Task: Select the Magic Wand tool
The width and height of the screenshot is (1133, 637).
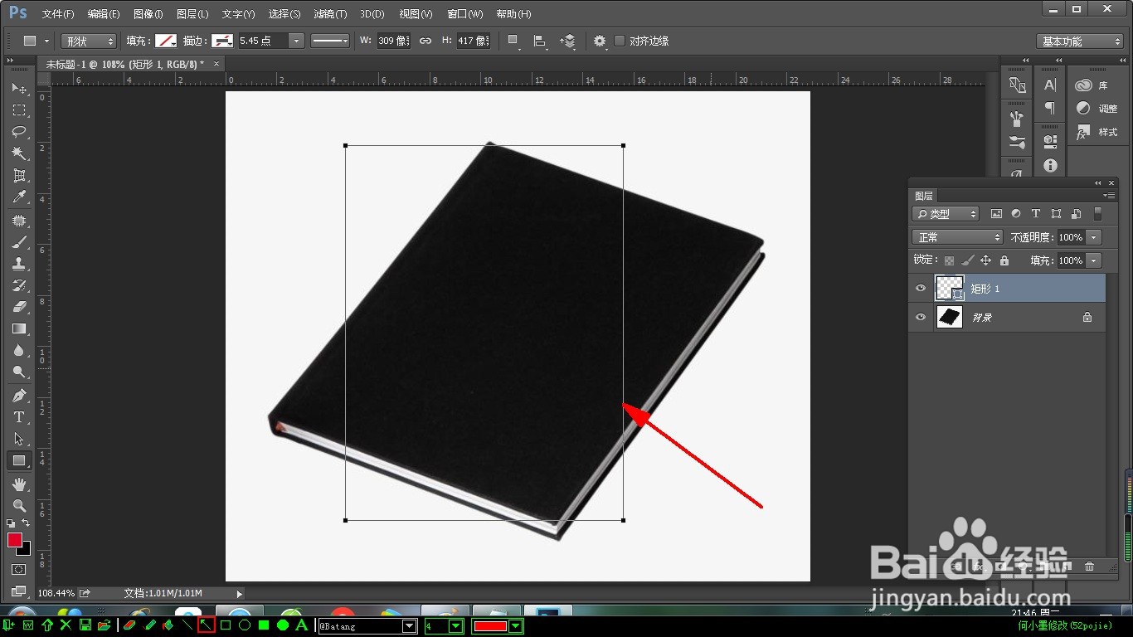Action: pyautogui.click(x=18, y=153)
